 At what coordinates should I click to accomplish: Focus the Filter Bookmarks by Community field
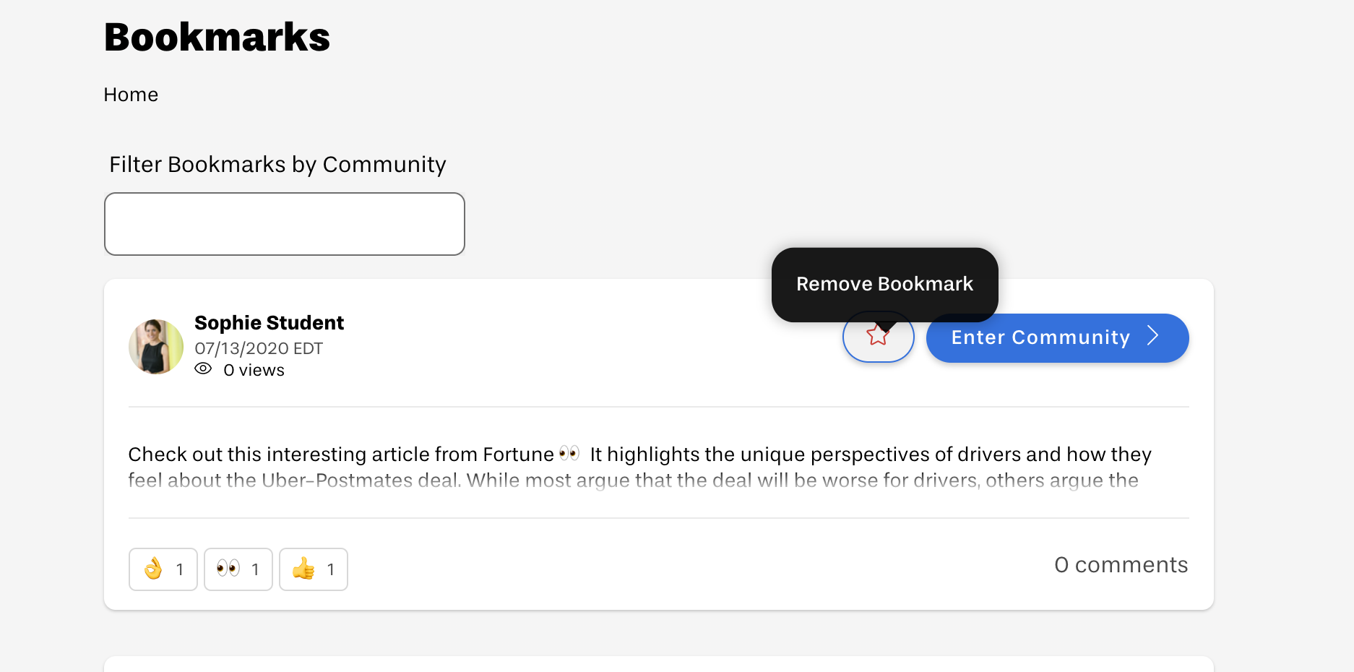pos(285,224)
